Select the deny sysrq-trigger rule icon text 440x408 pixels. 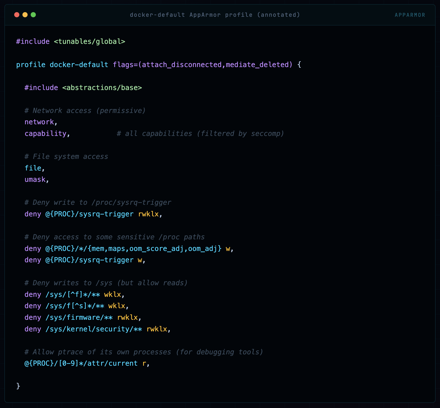[92, 214]
